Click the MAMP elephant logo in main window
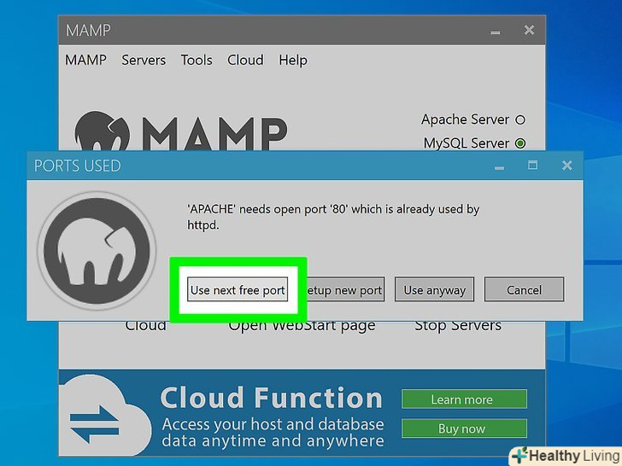 pyautogui.click(x=102, y=131)
